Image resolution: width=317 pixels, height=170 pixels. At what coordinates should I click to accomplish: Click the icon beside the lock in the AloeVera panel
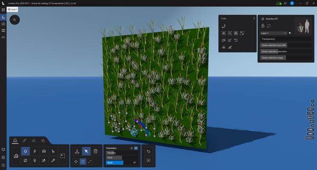pos(269,25)
